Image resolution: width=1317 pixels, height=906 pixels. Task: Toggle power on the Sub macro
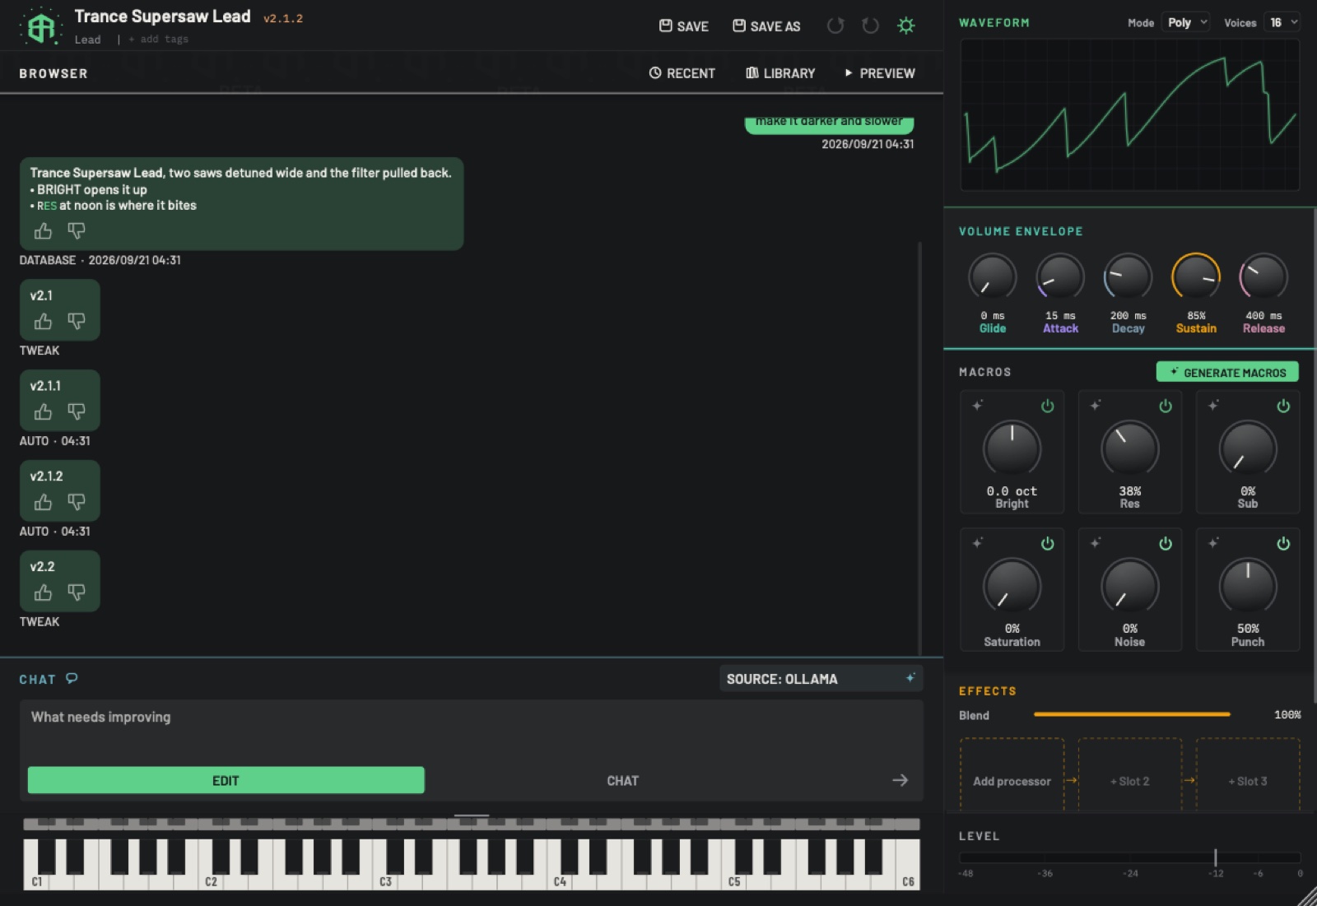[1283, 407]
